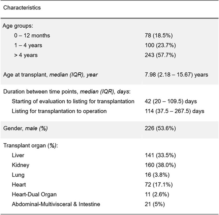Select the Gender, male (%) label
The height and width of the screenshot is (215, 219).
point(25,128)
